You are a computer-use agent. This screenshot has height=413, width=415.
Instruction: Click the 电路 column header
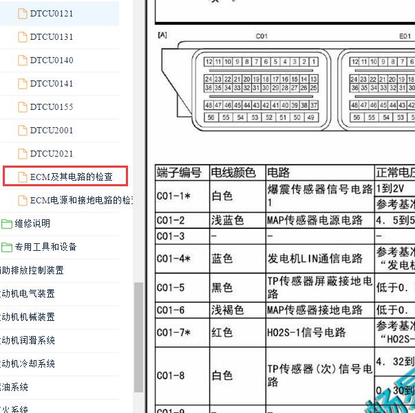pos(320,172)
